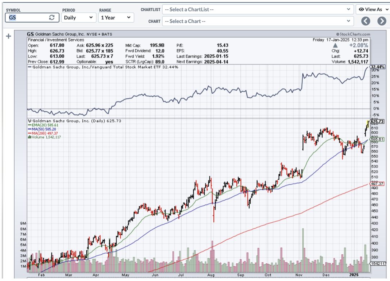
Task: Expand the Select a Chart dropdown
Action: (258, 21)
